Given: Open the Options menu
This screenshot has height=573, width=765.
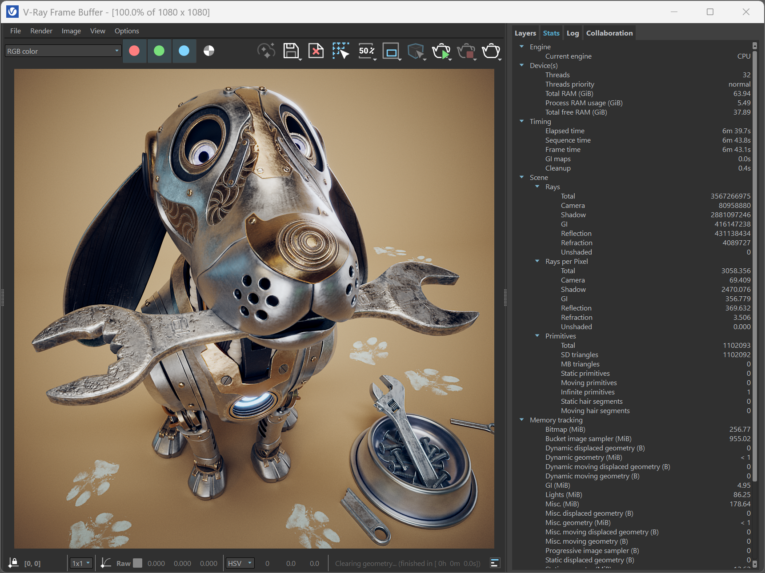Looking at the screenshot, I should pyautogui.click(x=127, y=31).
